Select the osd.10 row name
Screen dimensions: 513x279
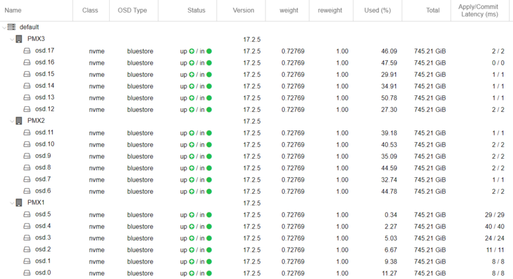[45, 144]
